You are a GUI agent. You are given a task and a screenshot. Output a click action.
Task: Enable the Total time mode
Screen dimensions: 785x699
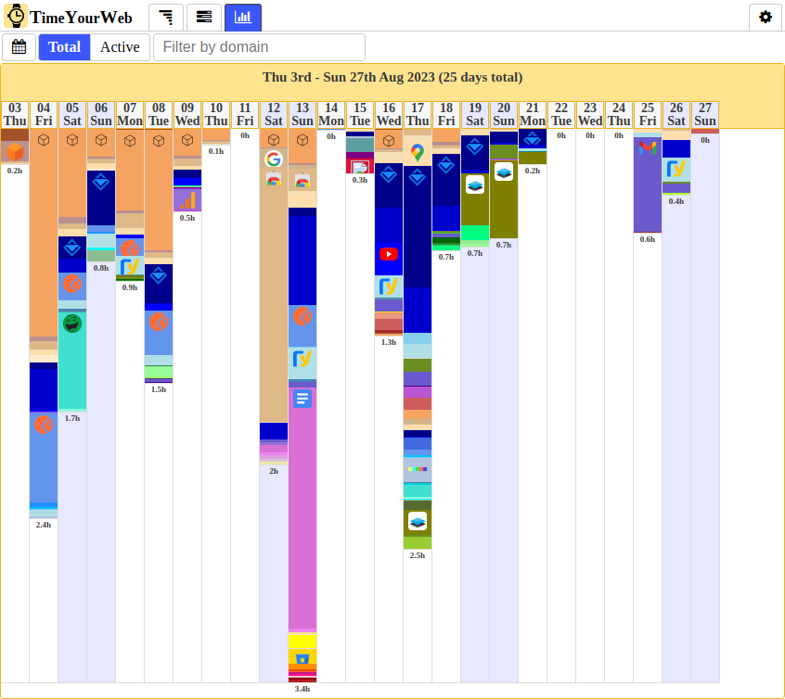(x=64, y=46)
